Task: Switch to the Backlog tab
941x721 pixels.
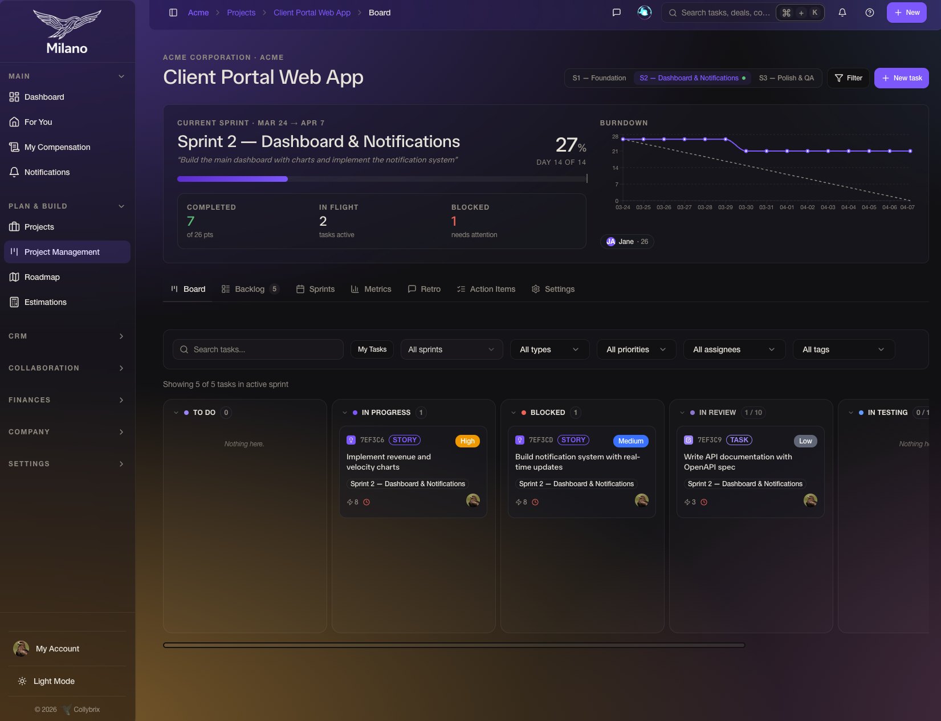Action: coord(250,289)
